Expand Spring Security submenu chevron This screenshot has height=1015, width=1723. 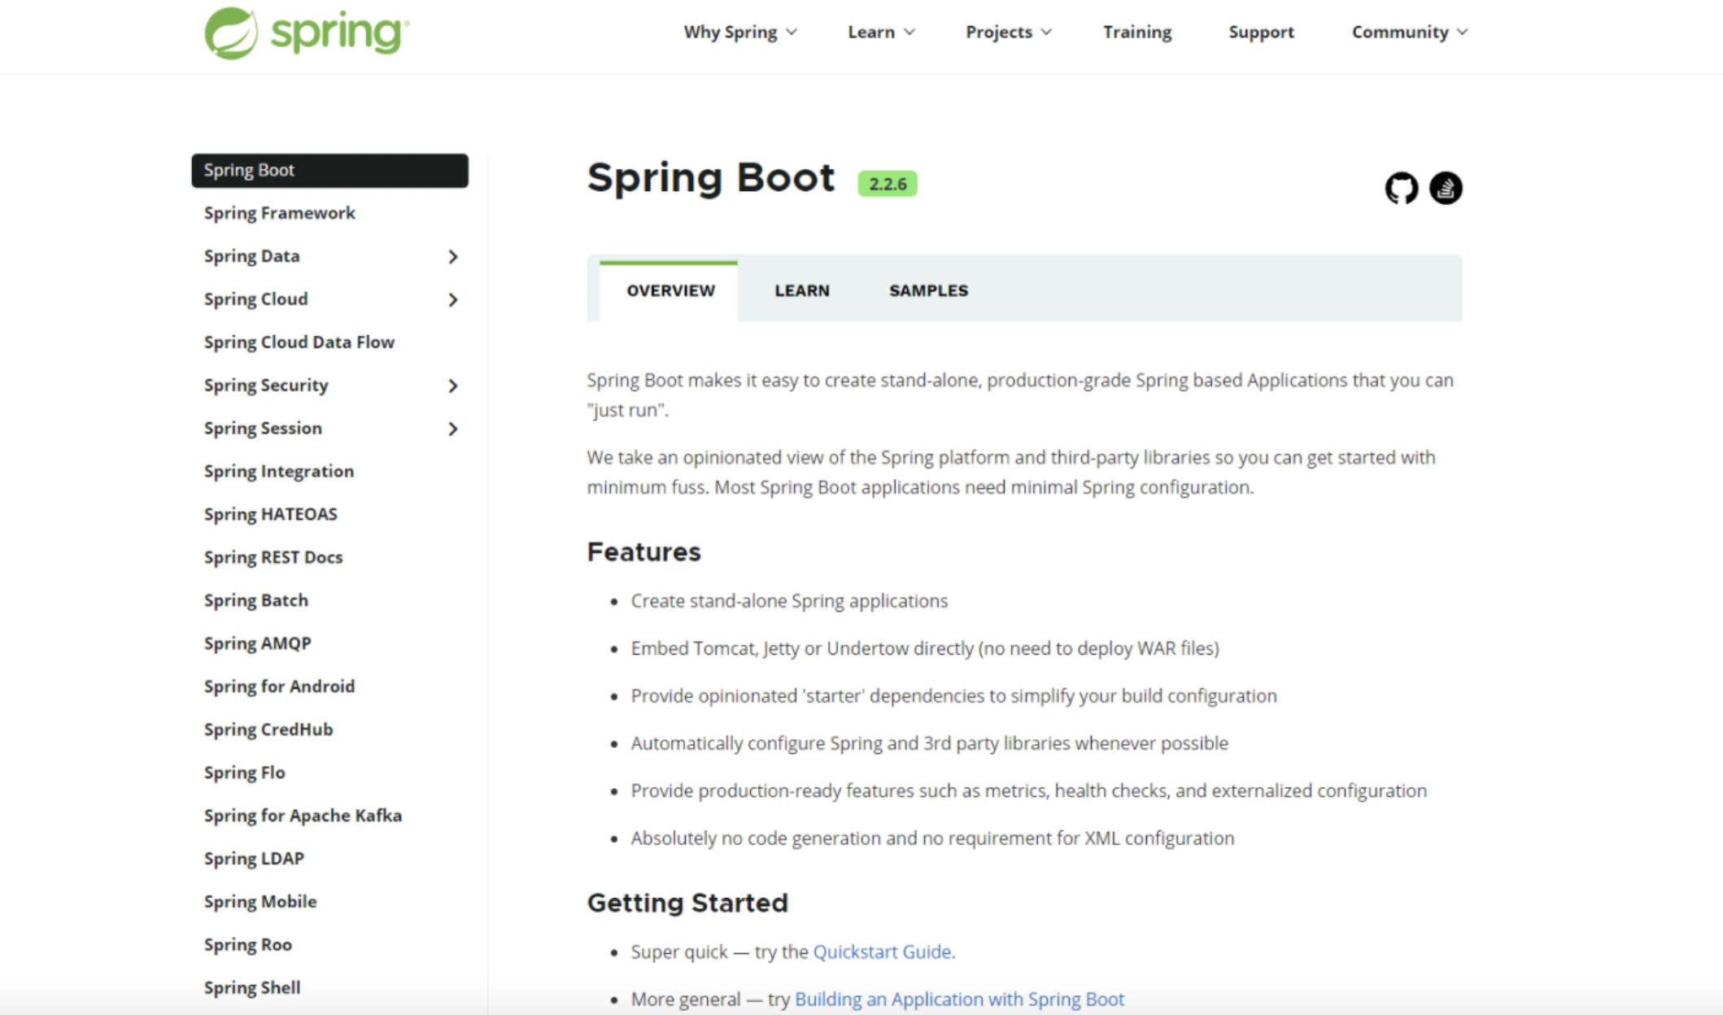tap(453, 386)
